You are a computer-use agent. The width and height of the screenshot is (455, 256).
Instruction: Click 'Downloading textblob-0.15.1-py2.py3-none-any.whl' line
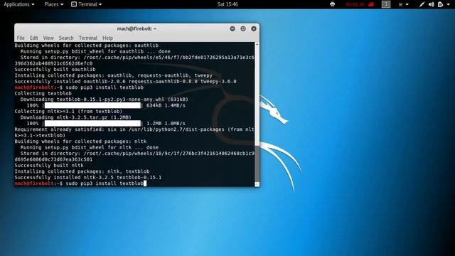[x=105, y=100]
